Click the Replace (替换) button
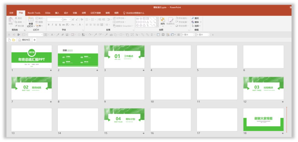 pos(196,22)
